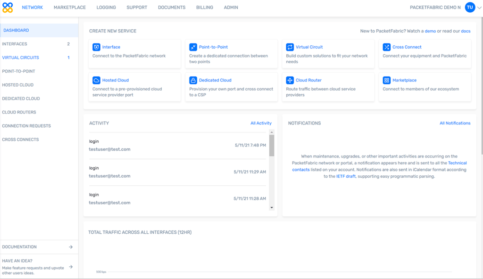This screenshot has width=483, height=279.
Task: Click the Activity scrollbar up arrow
Action: tap(272, 132)
